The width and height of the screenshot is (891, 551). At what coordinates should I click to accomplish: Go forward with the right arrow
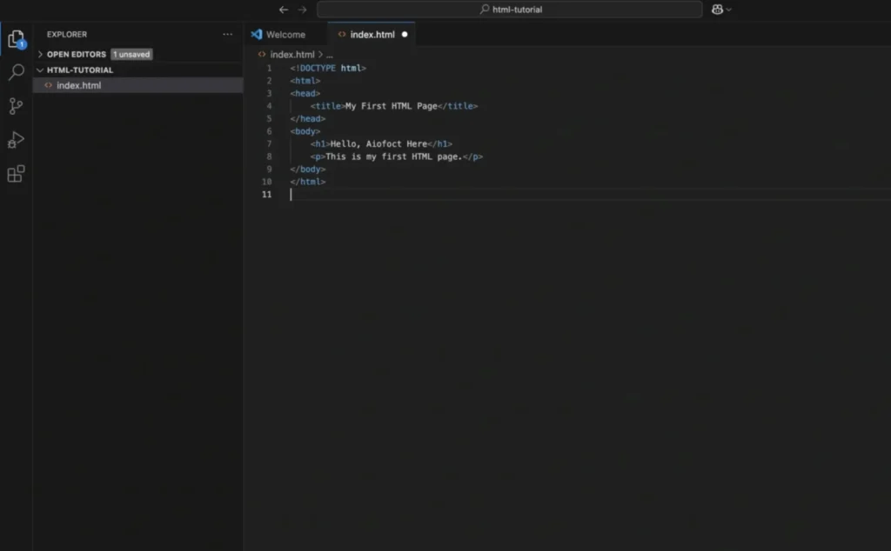(302, 10)
